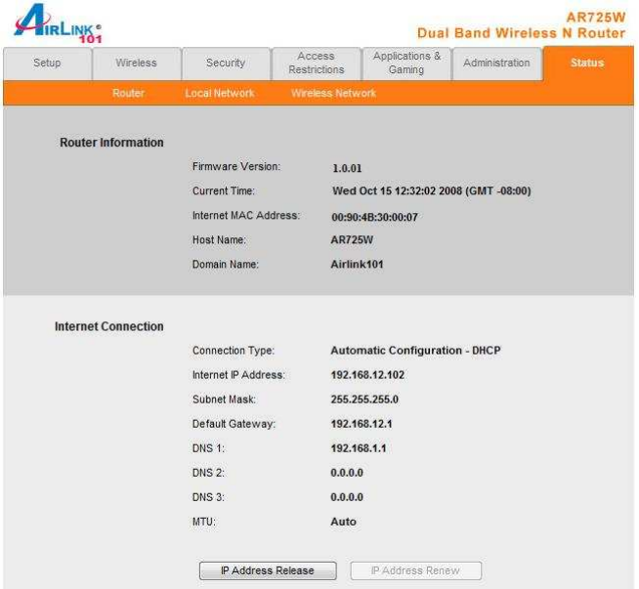Click the Host Name label

(219, 240)
